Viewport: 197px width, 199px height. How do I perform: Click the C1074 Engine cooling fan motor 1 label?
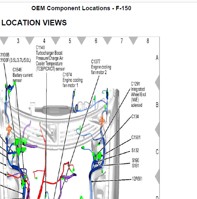73,80
